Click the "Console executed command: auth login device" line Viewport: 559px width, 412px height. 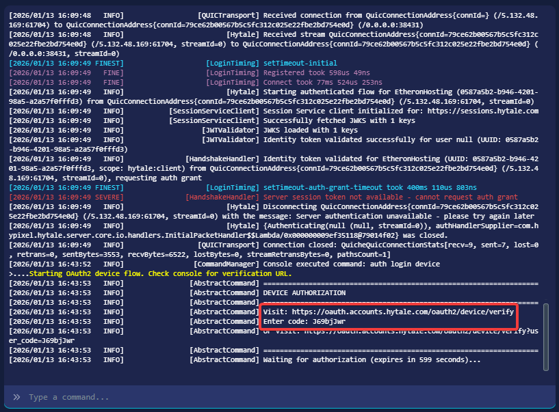352,264
